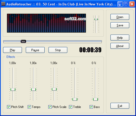The image size is (136, 116).
Task: Turn off the Bass checkbox
Action: click(x=91, y=107)
